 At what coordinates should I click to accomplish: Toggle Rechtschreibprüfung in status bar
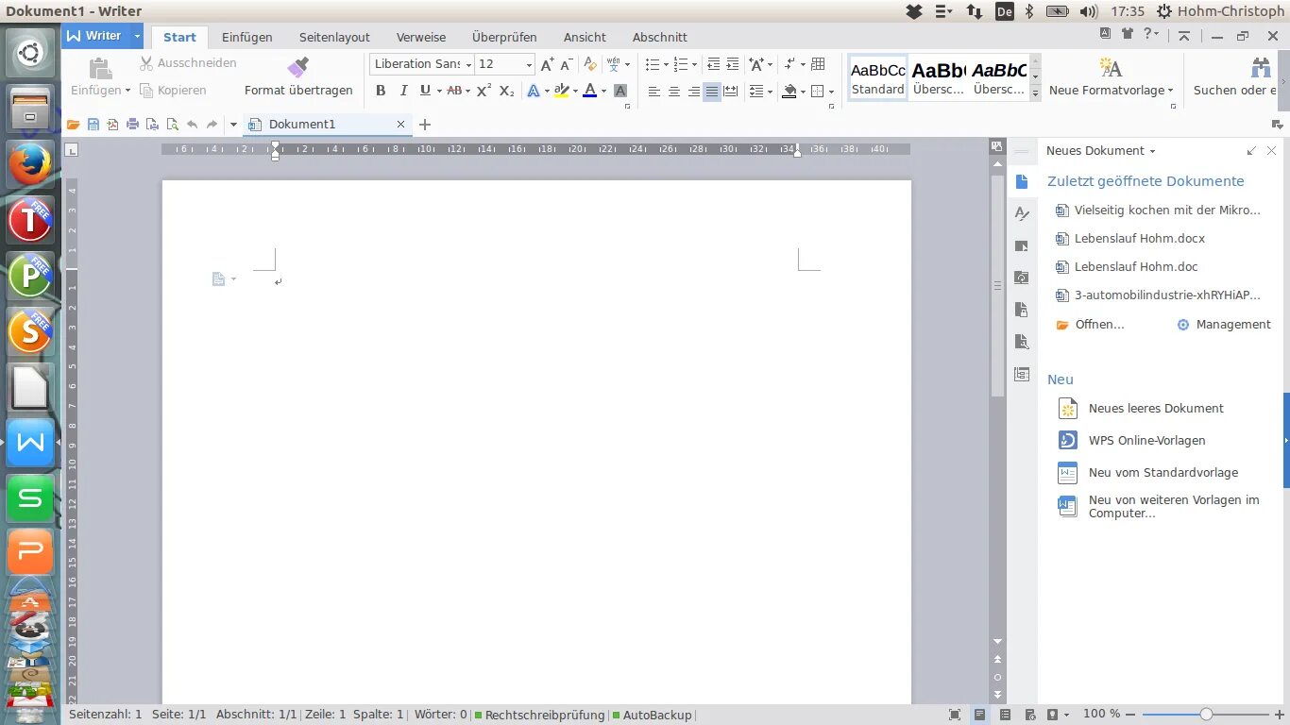(x=539, y=715)
